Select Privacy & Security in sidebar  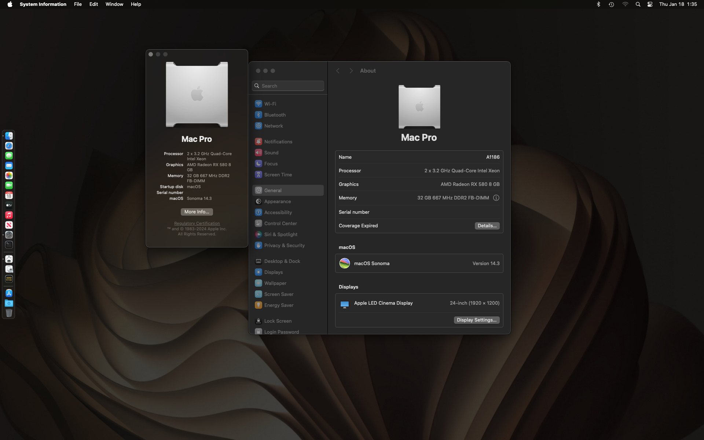tap(284, 245)
